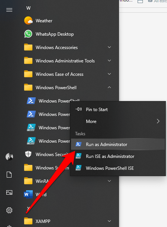Open the More context menu entry
The height and width of the screenshot is (227, 167).
[x=118, y=121]
